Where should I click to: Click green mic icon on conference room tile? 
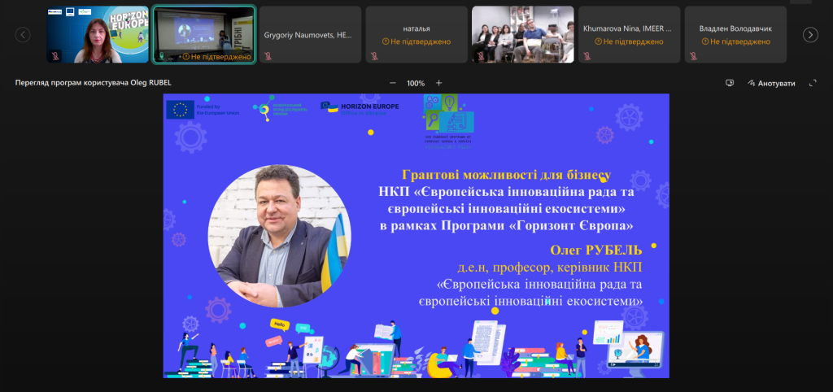pos(162,56)
